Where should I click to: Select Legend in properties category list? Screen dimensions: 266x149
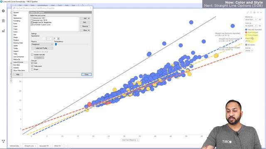(x=16, y=51)
